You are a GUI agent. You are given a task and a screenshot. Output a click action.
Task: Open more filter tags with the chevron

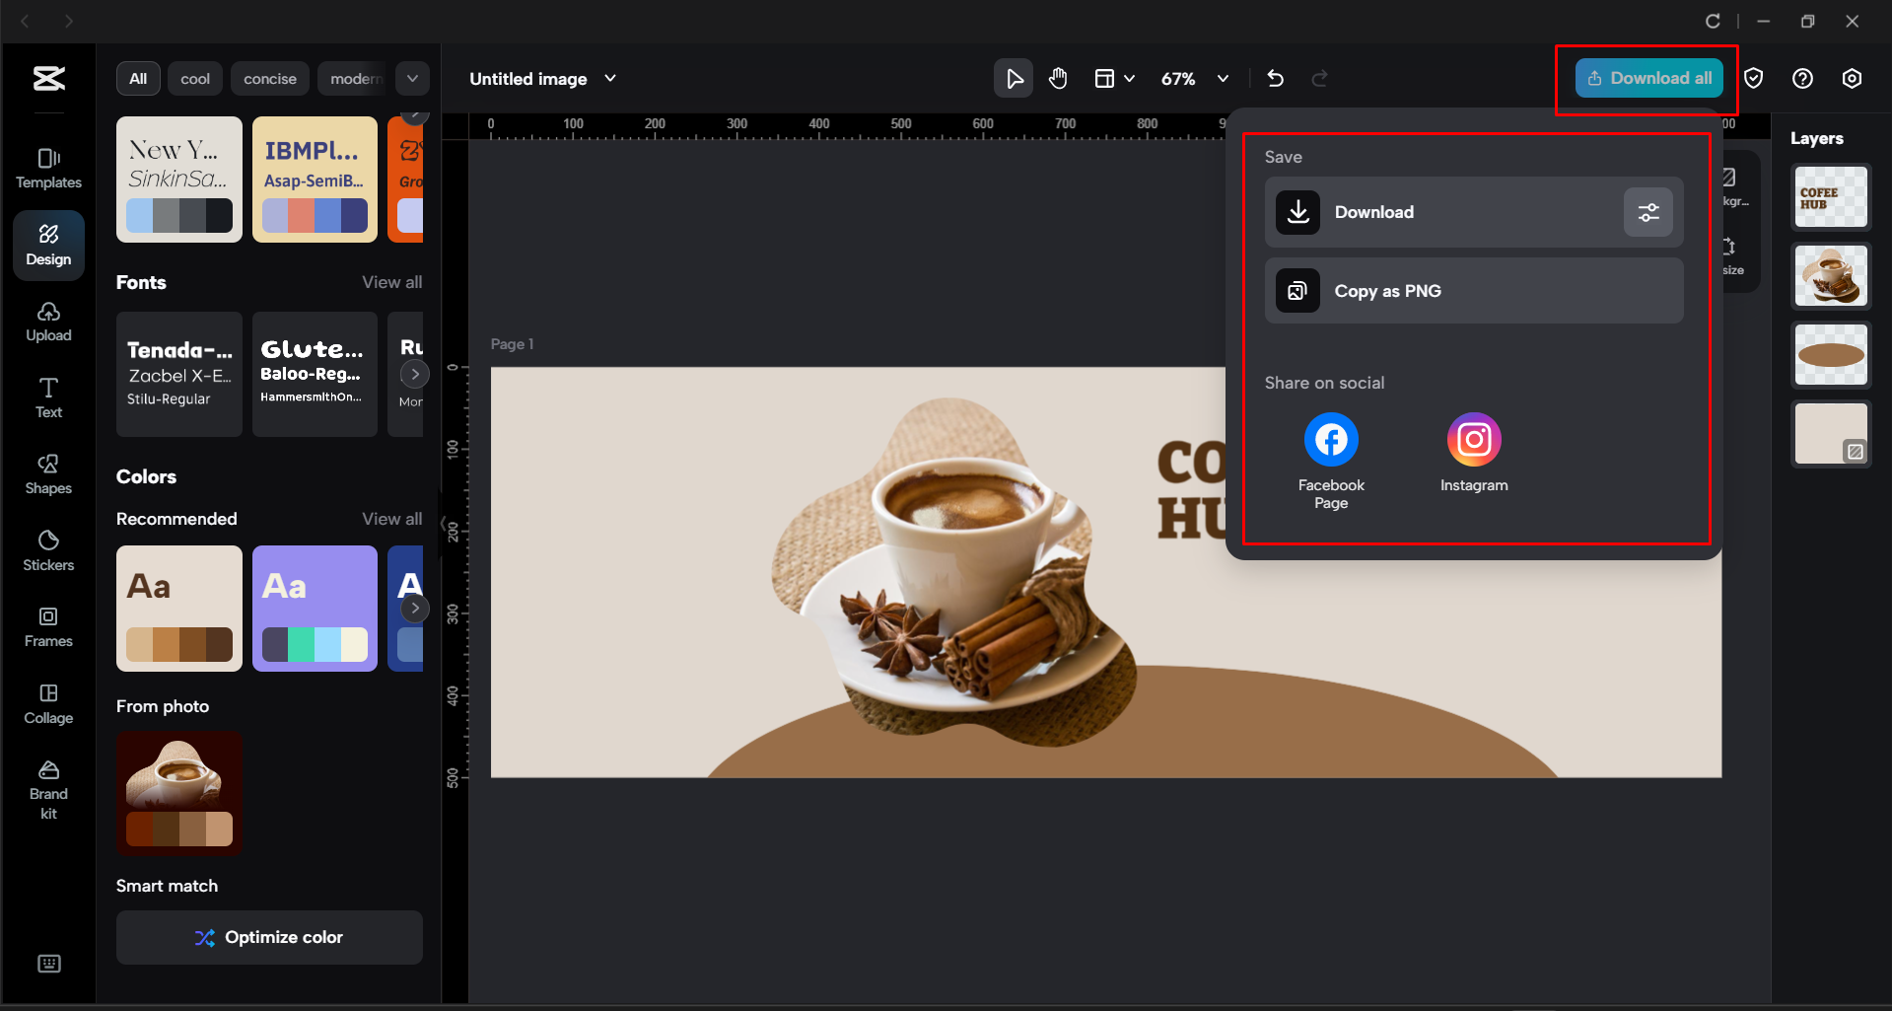[412, 78]
